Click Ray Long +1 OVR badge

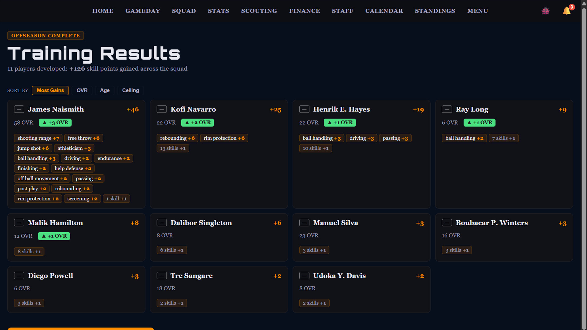[x=479, y=123]
